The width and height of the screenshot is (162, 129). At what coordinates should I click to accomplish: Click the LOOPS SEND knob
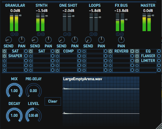[88, 40]
